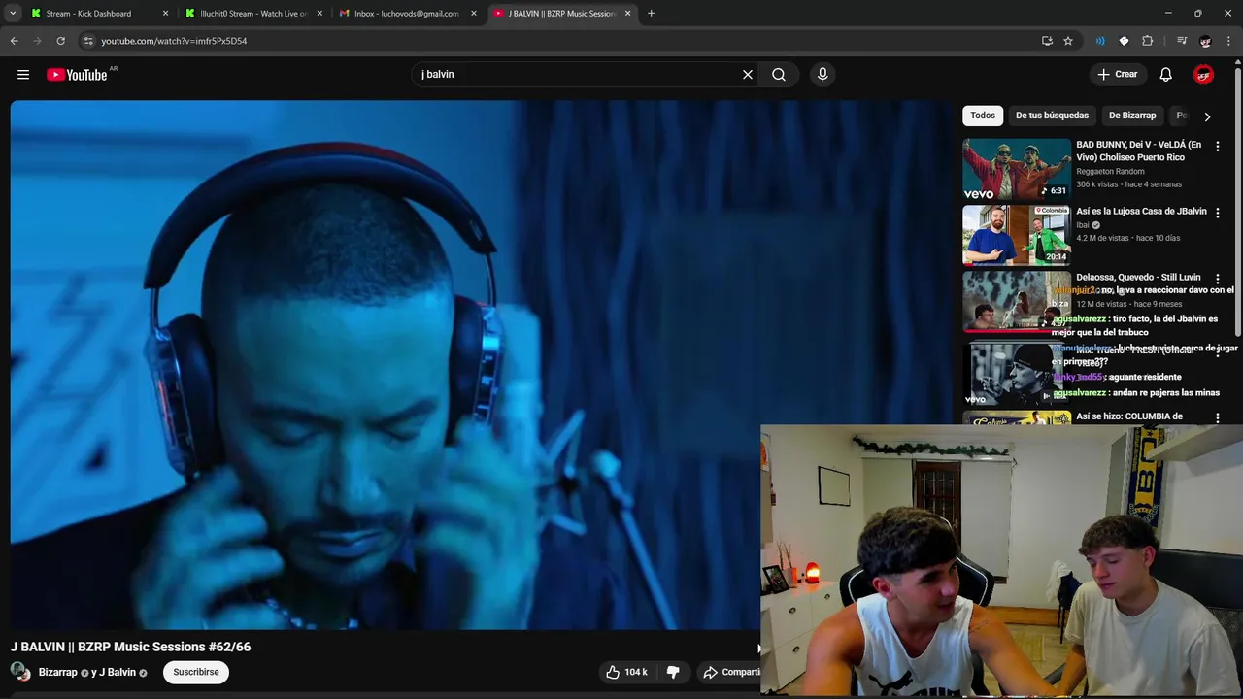Image resolution: width=1243 pixels, height=699 pixels.
Task: Open the Crear create menu
Action: (x=1117, y=74)
